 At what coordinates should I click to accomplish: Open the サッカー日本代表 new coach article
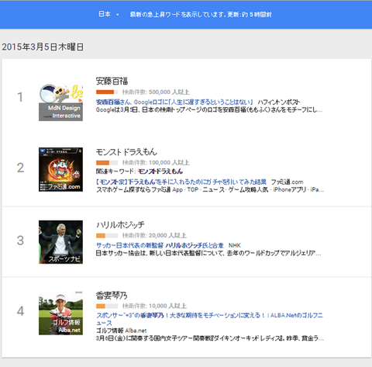pos(160,245)
